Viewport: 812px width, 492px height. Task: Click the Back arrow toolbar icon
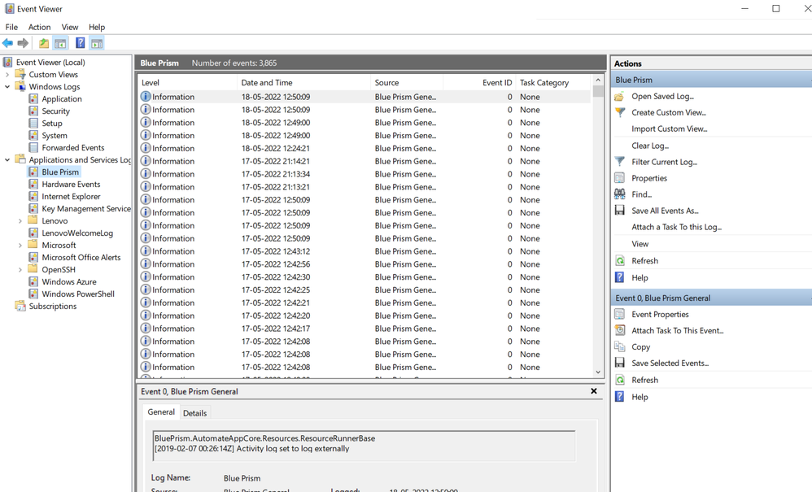(8, 43)
